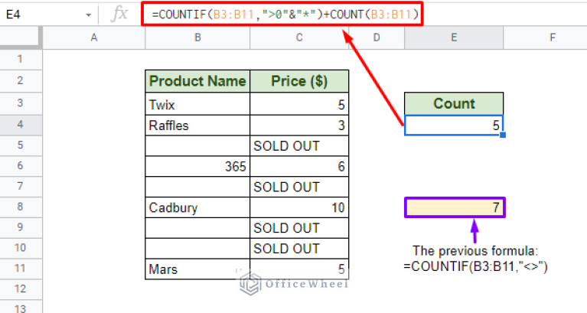Select row 4 header
The width and height of the screenshot is (587, 313).
(21, 125)
